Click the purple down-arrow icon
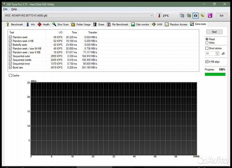Viewport: 232px width, 168px height. tap(210, 15)
